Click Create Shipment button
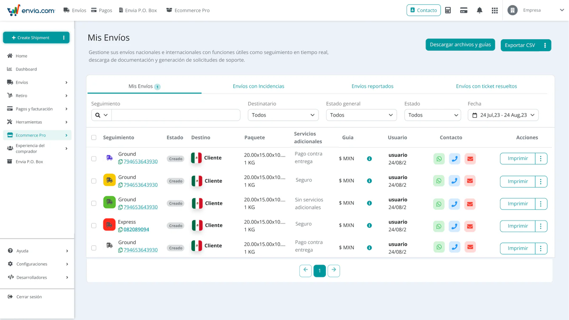The image size is (569, 320). point(31,38)
